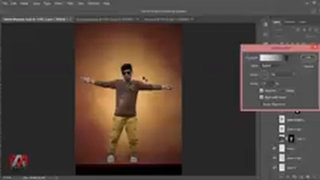Image resolution: width=320 pixels, height=180 pixels.
Task: Open the Window menu
Action: [x=93, y=3]
